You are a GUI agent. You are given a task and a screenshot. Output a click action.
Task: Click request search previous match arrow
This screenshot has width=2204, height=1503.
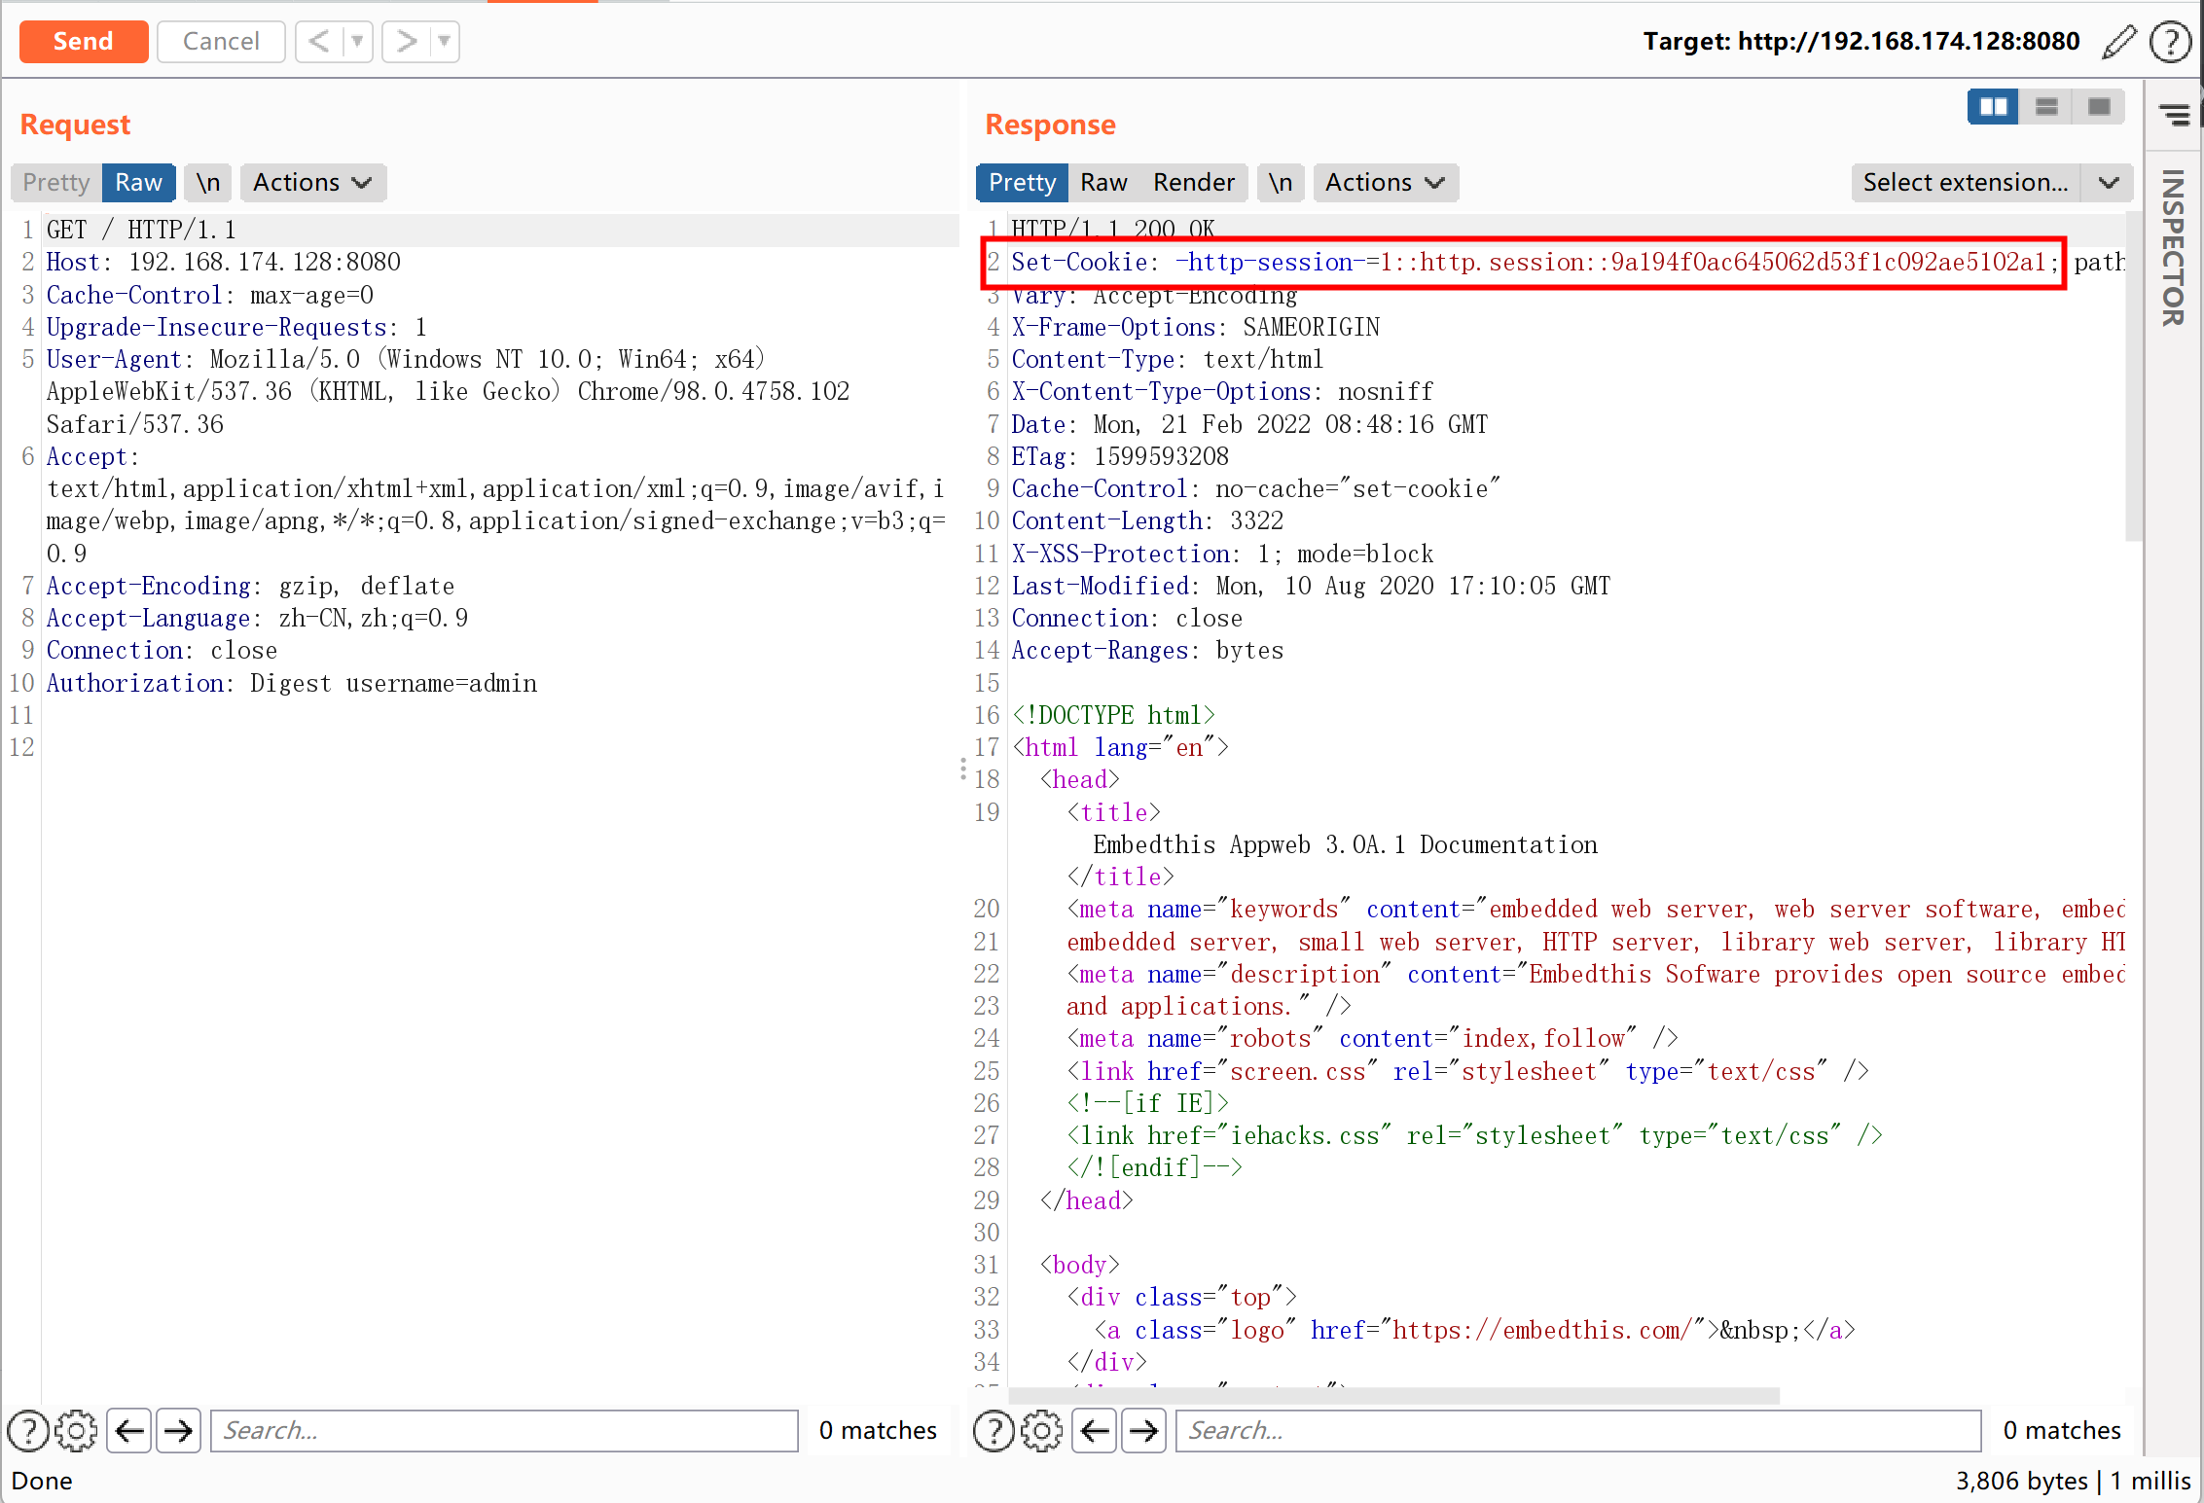tap(129, 1430)
